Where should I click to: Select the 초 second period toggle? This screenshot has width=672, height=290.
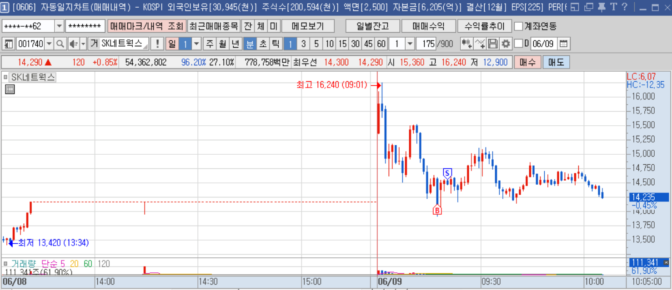[x=263, y=44]
